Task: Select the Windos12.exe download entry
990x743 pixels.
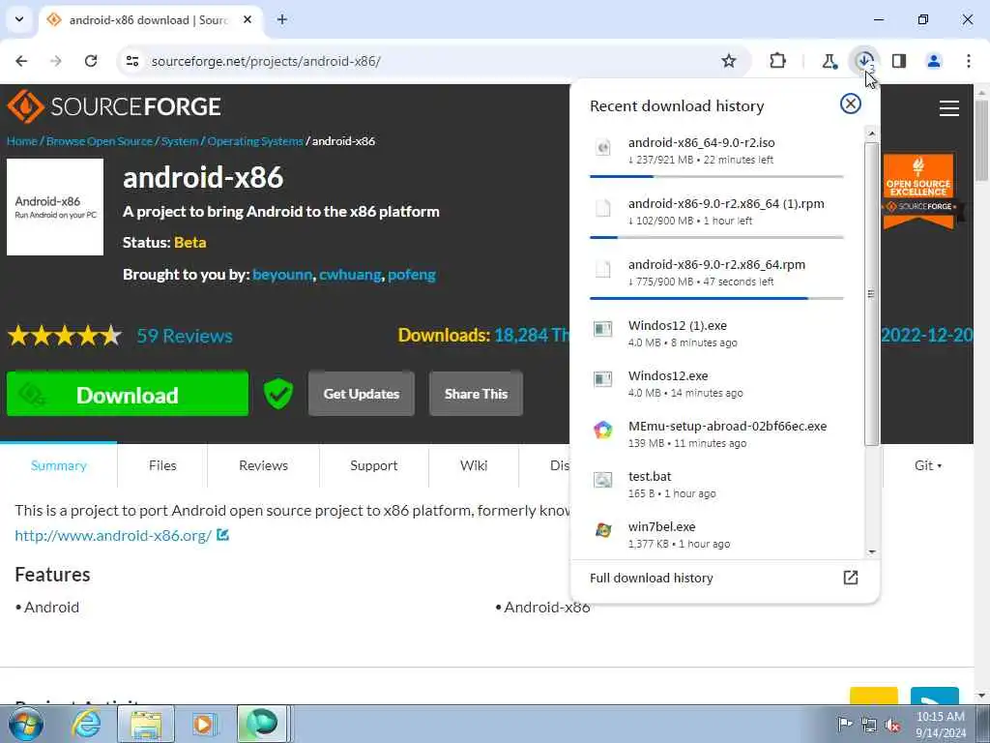Action: tap(716, 383)
